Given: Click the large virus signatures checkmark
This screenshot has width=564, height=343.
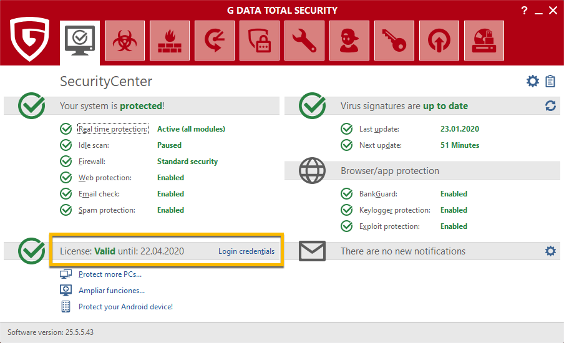Looking at the screenshot, I should point(312,105).
